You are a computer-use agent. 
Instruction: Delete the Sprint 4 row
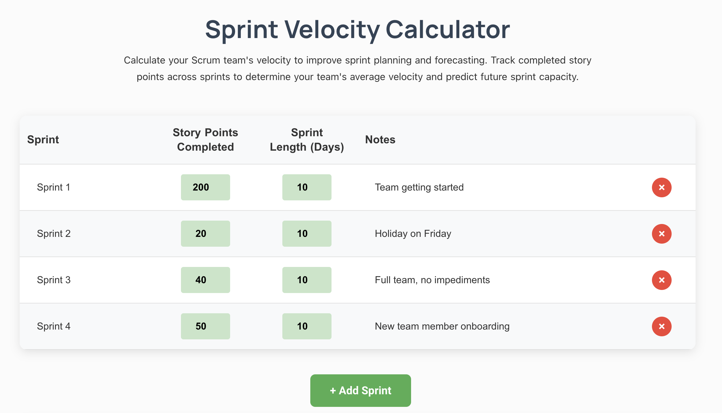tap(661, 326)
